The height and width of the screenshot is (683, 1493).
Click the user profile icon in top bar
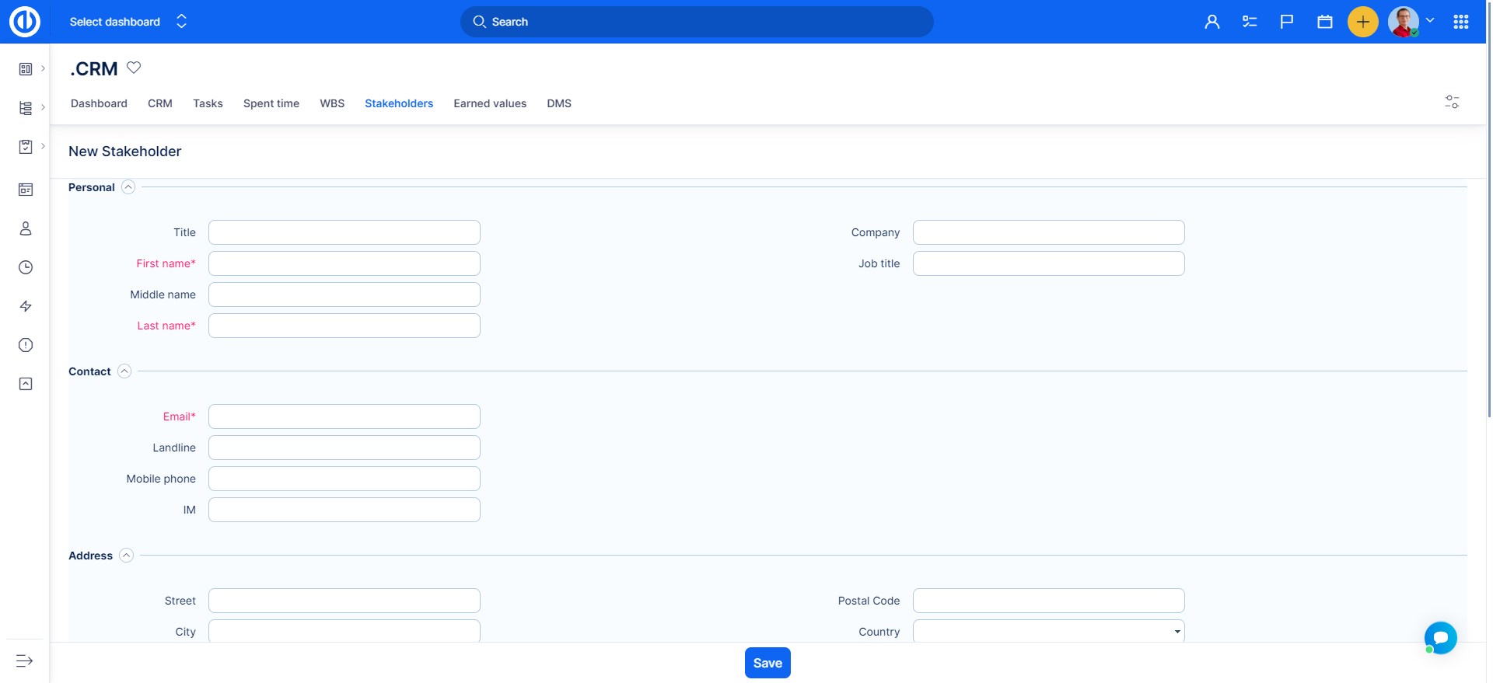(x=1212, y=22)
